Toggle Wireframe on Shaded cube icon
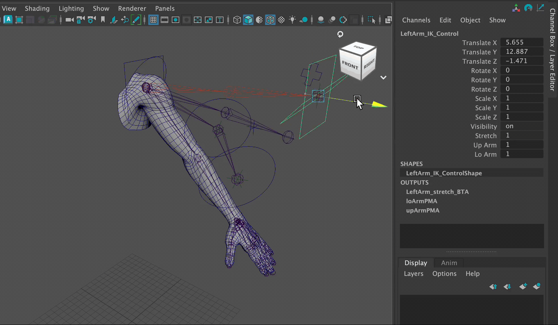The width and height of the screenshot is (558, 325). [x=270, y=20]
